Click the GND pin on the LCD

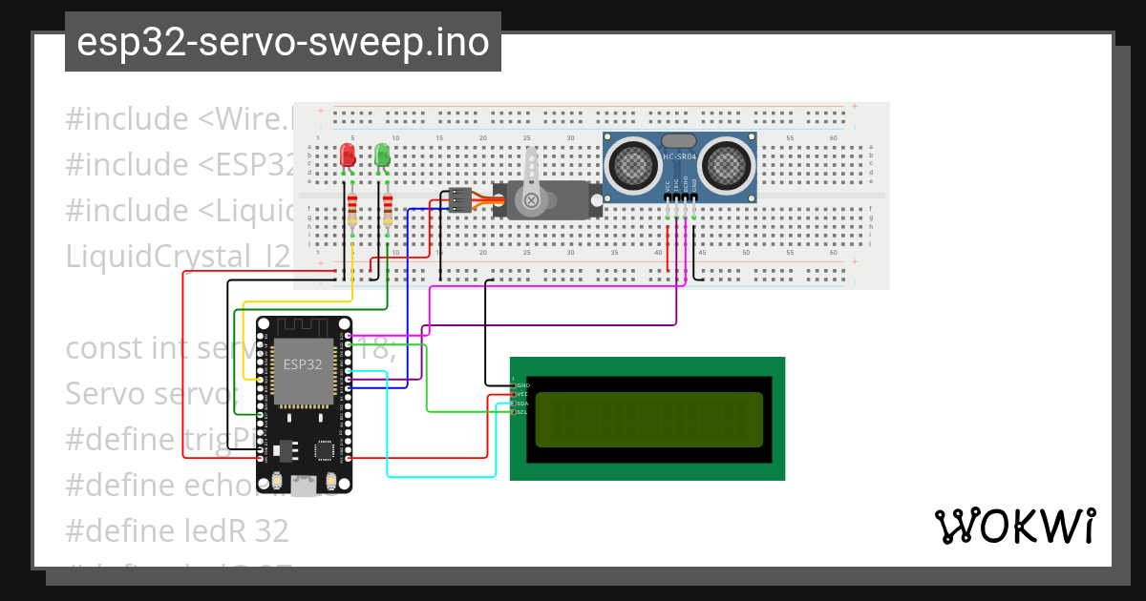tap(515, 384)
